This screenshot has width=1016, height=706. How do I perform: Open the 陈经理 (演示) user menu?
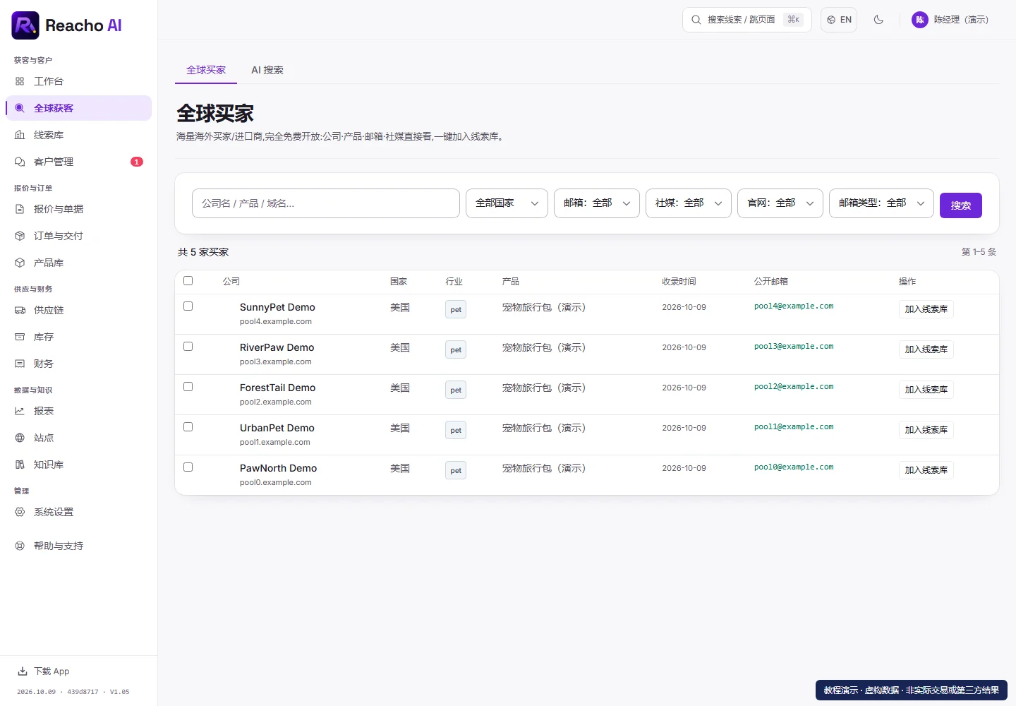[x=950, y=20]
